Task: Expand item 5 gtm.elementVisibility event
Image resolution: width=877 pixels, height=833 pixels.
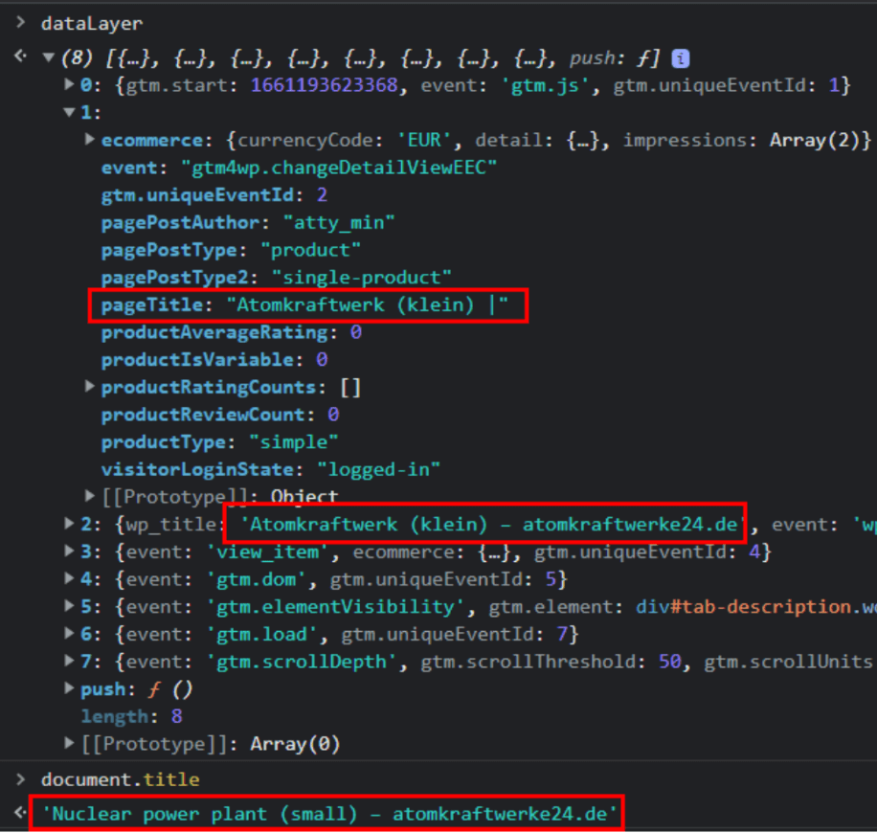Action: [69, 606]
